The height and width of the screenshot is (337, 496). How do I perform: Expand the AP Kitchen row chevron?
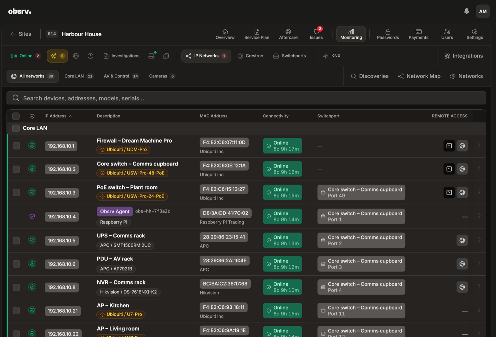479,310
